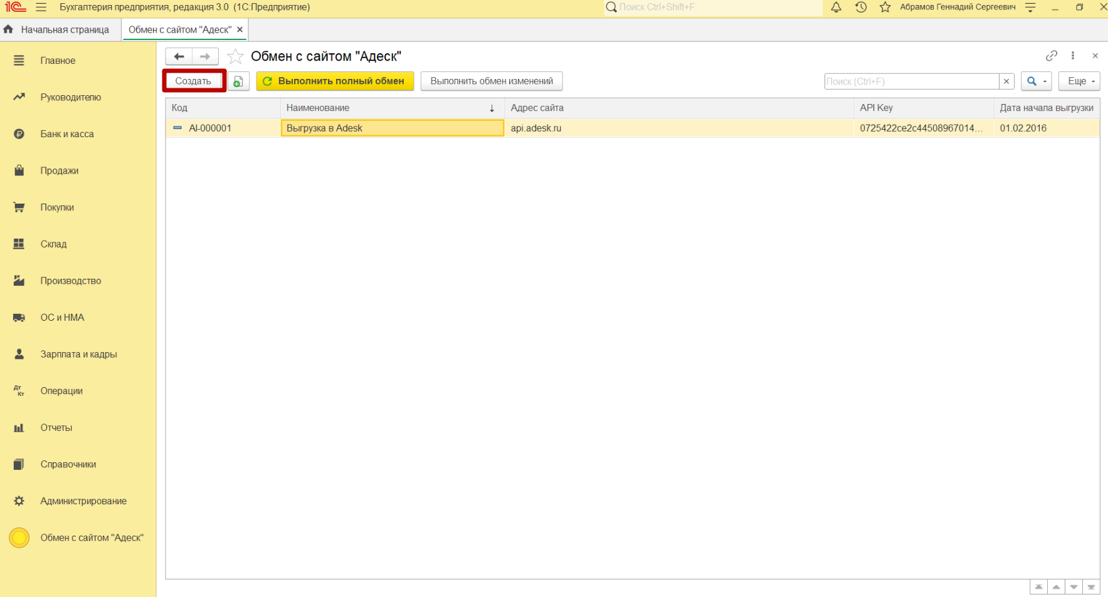Open the Покупки section
The height and width of the screenshot is (597, 1108).
57,207
